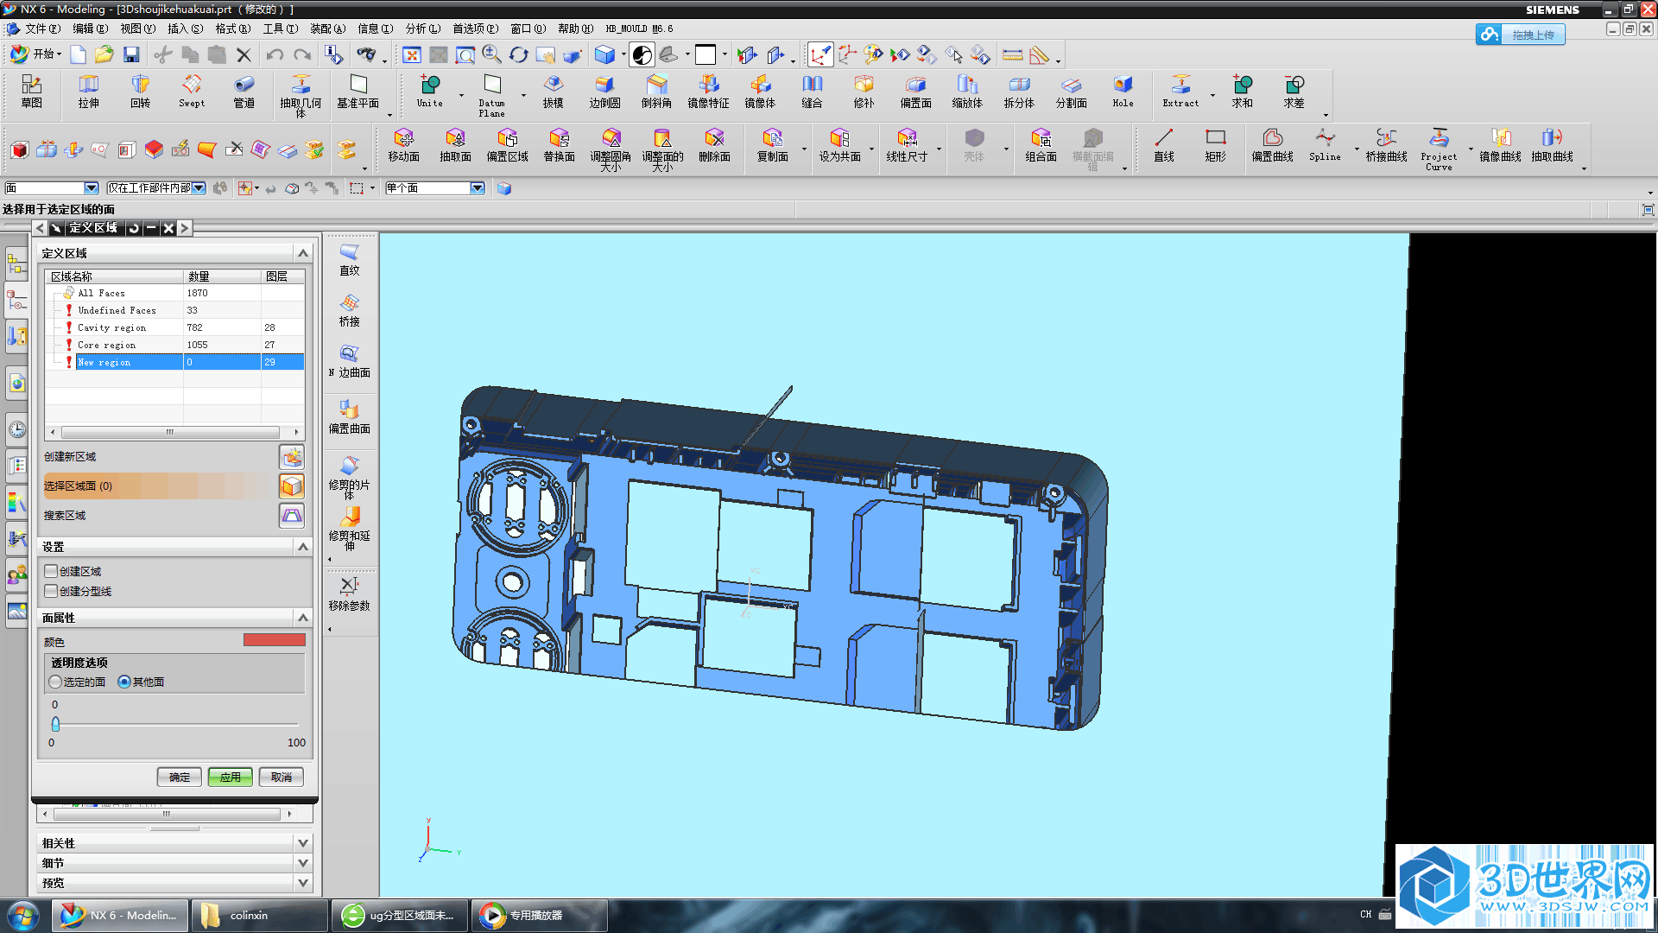Select the 直线 line tool

[1164, 145]
